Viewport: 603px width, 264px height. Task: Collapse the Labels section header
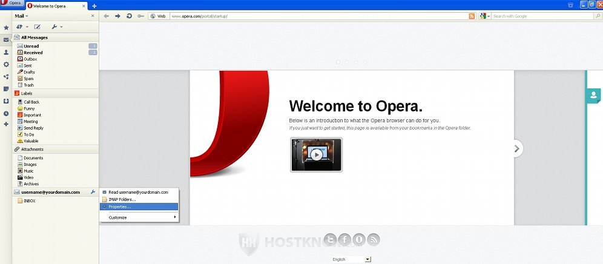[56, 93]
